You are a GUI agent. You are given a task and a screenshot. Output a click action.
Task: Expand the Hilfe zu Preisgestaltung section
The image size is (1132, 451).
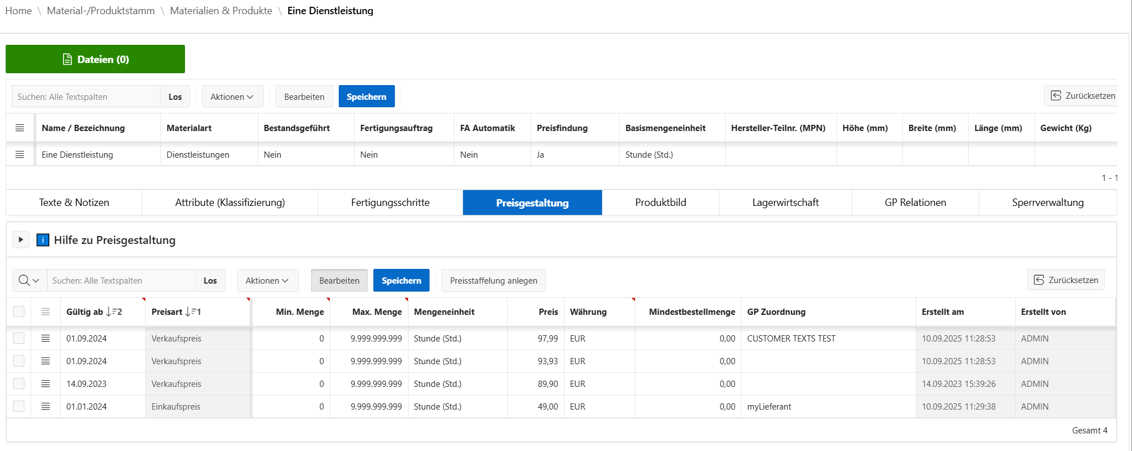(21, 240)
